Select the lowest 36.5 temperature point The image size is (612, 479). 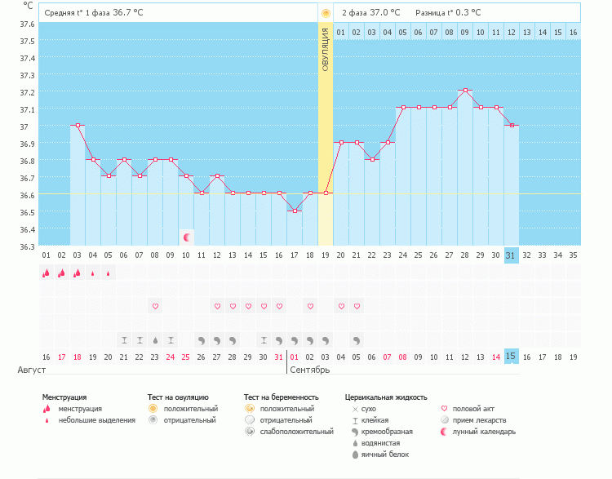click(x=295, y=211)
